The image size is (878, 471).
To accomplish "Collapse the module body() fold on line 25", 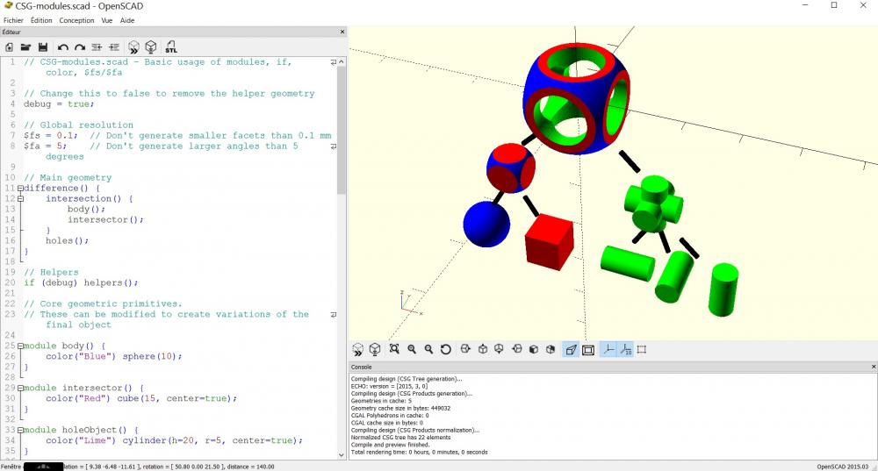I will point(20,346).
